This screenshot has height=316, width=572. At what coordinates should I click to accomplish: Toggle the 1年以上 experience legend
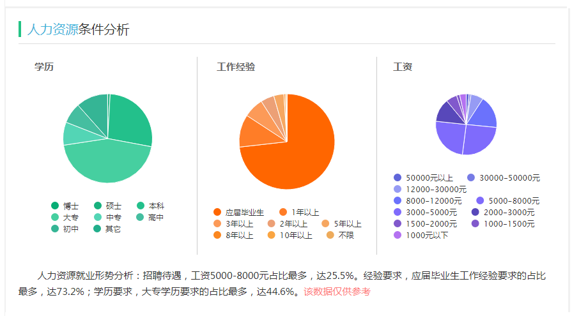[299, 212]
